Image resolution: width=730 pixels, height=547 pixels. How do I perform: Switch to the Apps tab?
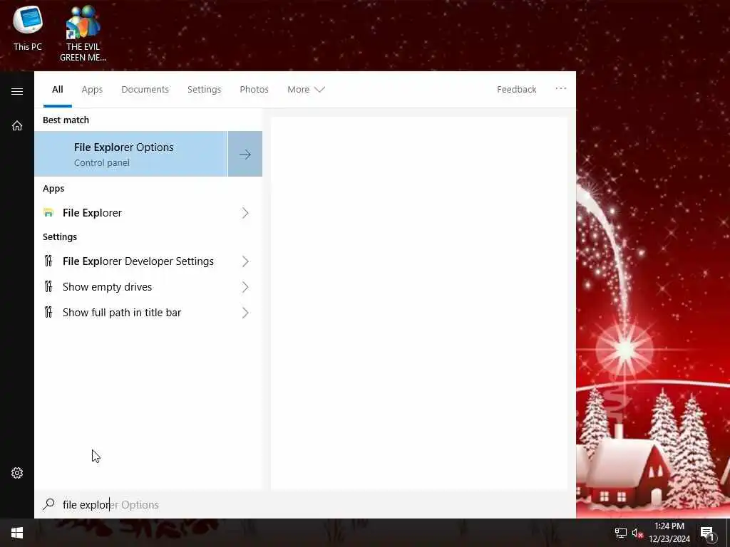click(92, 89)
